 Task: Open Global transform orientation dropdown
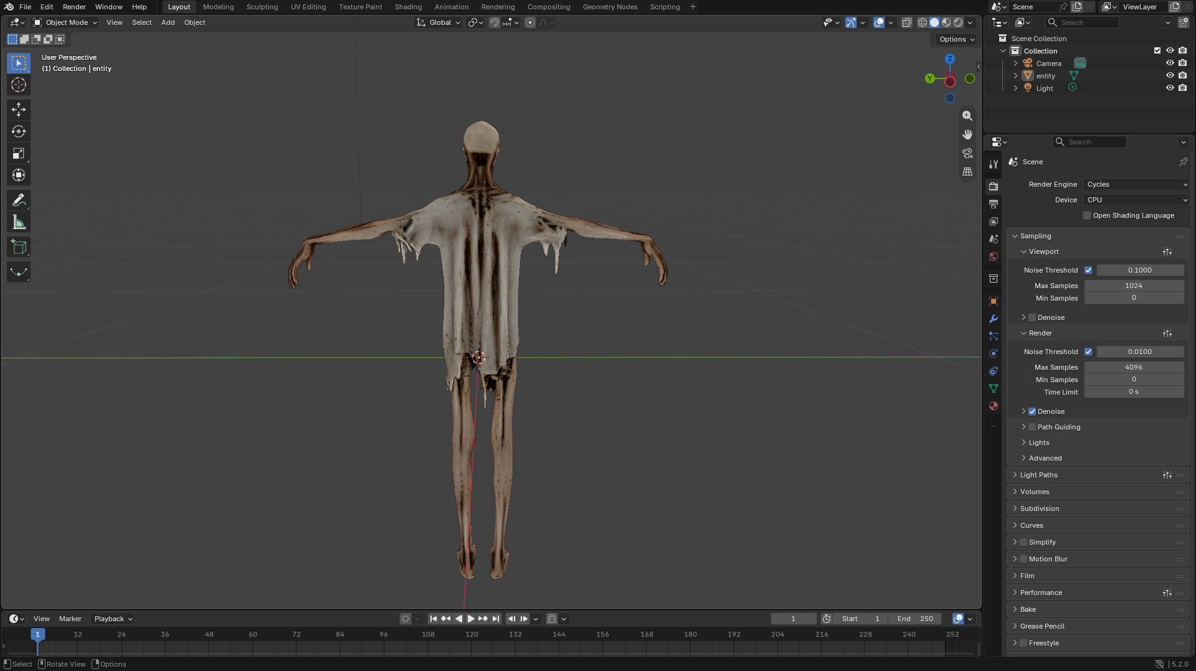pos(439,22)
